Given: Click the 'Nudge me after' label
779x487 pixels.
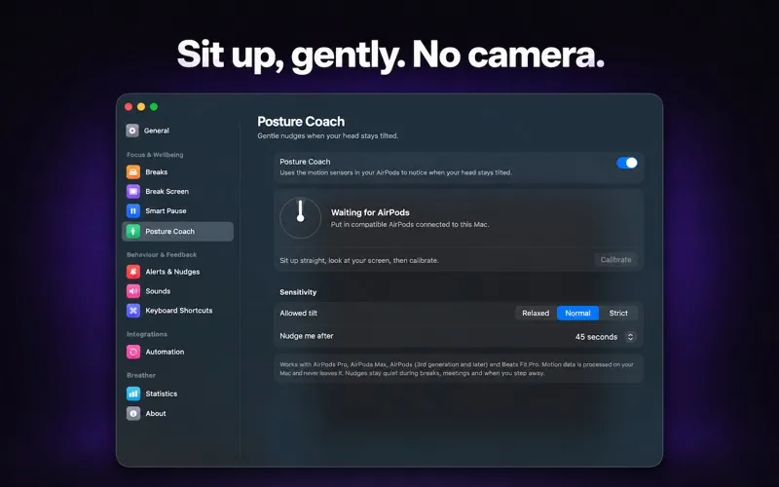Looking at the screenshot, I should (307, 336).
